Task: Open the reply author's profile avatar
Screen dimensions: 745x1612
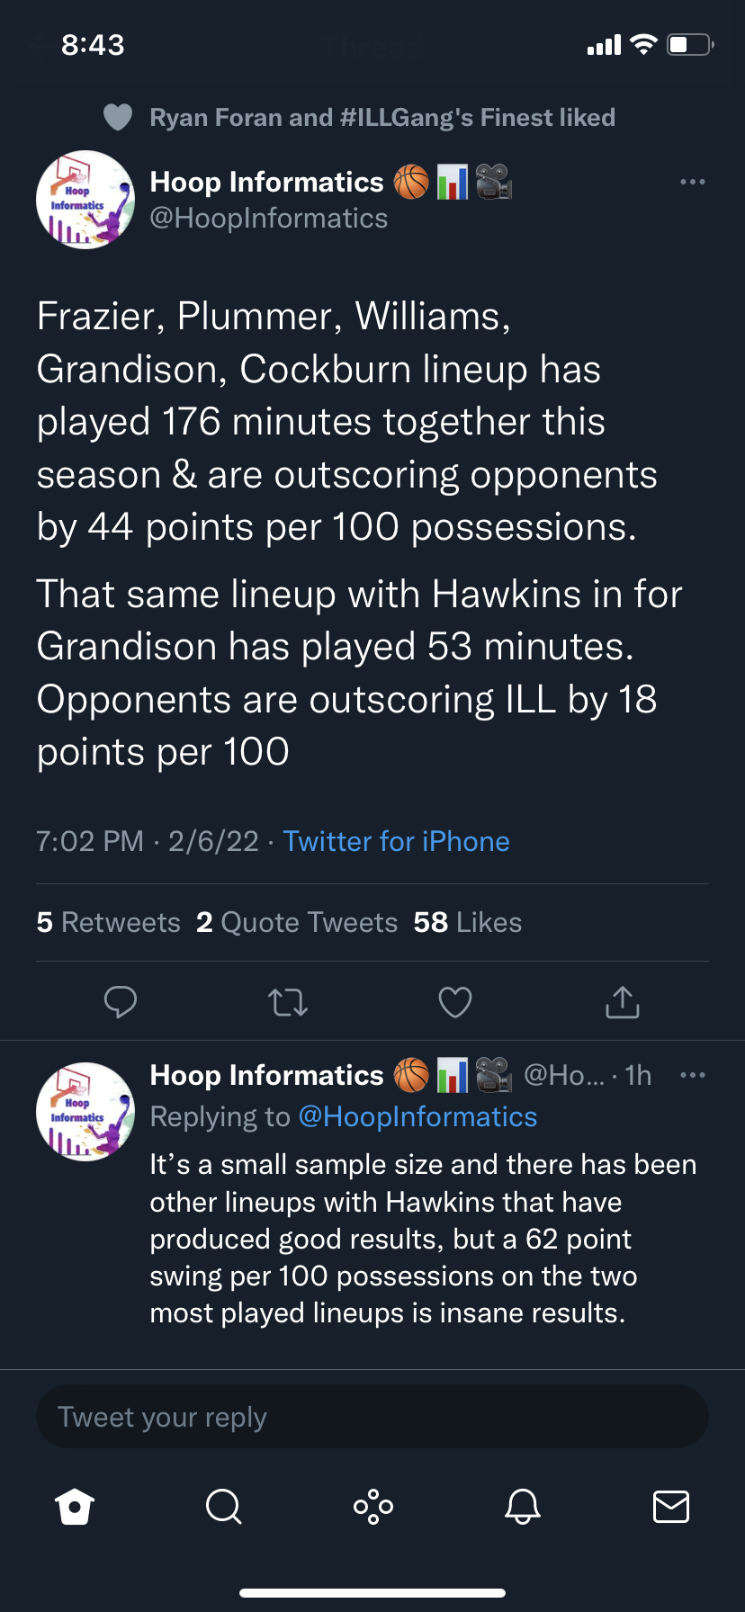Action: pyautogui.click(x=85, y=1112)
